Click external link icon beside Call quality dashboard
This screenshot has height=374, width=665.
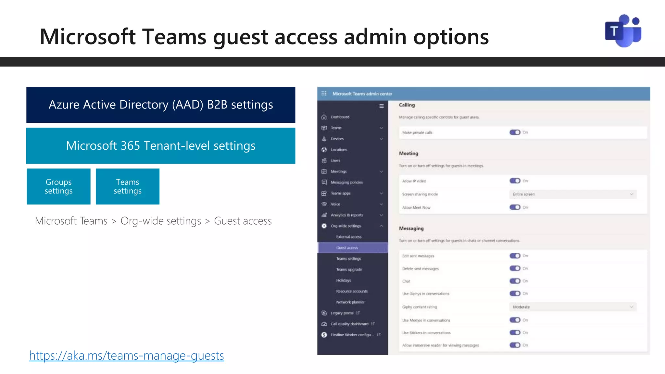click(373, 324)
